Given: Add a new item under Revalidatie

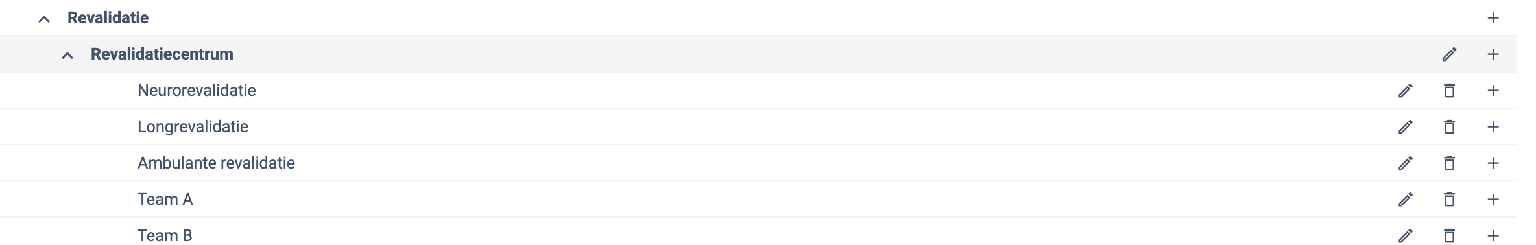Looking at the screenshot, I should (x=1493, y=18).
